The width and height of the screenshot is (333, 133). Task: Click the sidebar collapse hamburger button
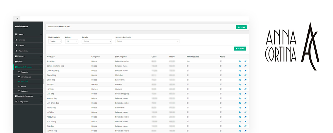[x=17, y=18]
